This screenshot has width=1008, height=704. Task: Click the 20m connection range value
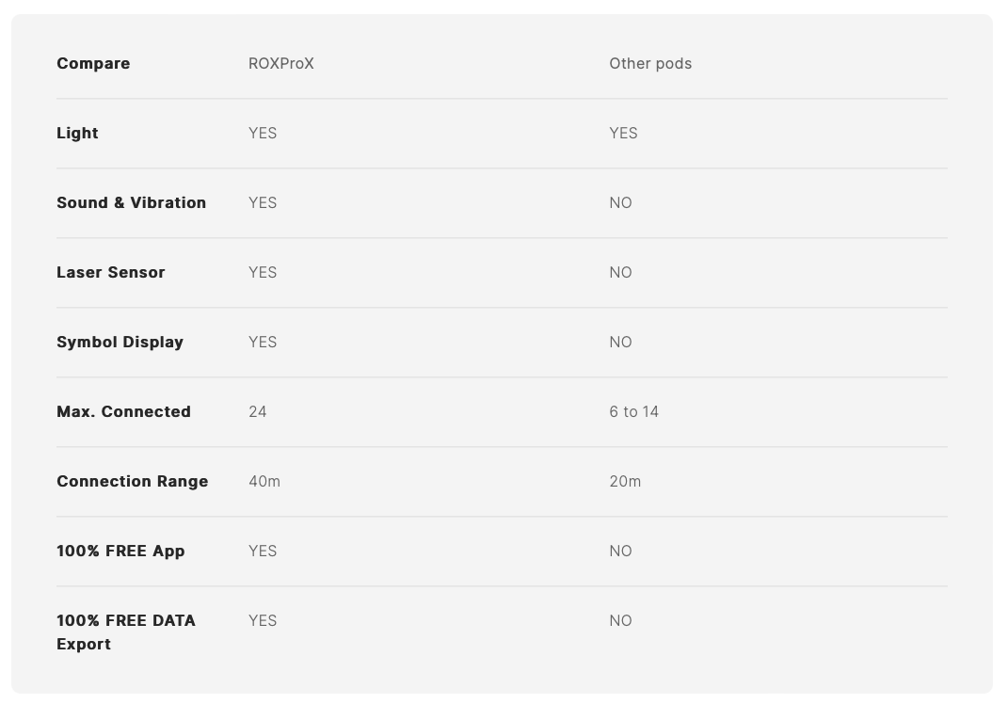(624, 481)
